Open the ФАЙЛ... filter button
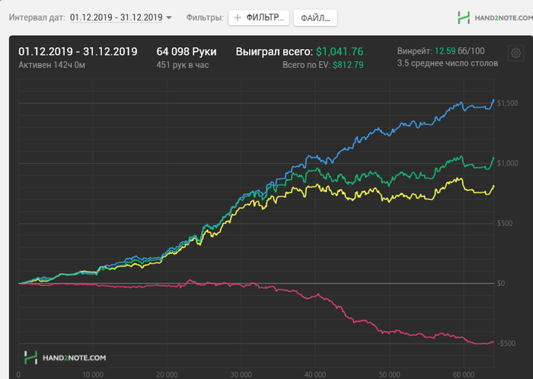 coord(315,18)
